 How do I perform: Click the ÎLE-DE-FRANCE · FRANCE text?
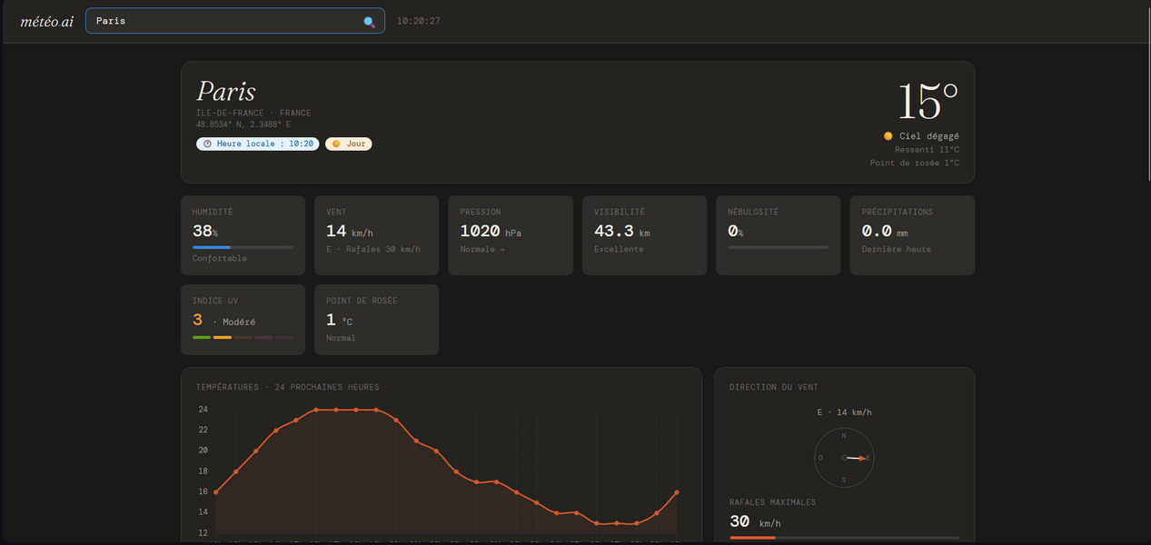(253, 114)
